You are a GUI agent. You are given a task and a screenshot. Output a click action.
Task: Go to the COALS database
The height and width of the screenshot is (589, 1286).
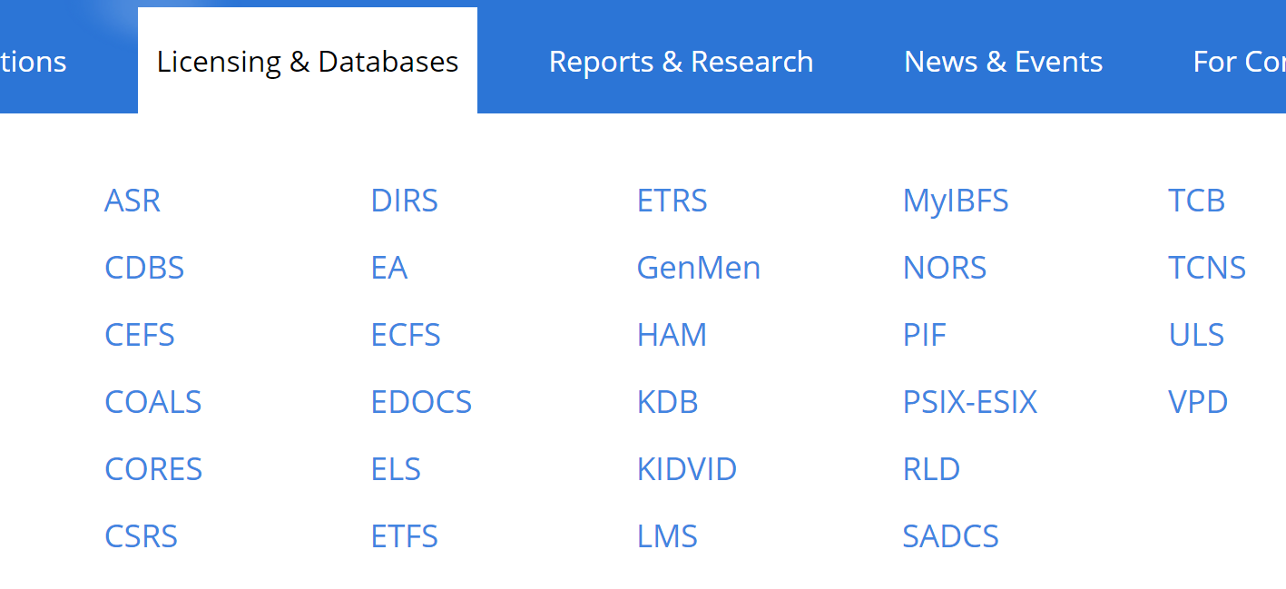(x=153, y=402)
